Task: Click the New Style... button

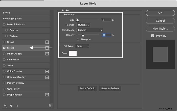Action: (160, 28)
